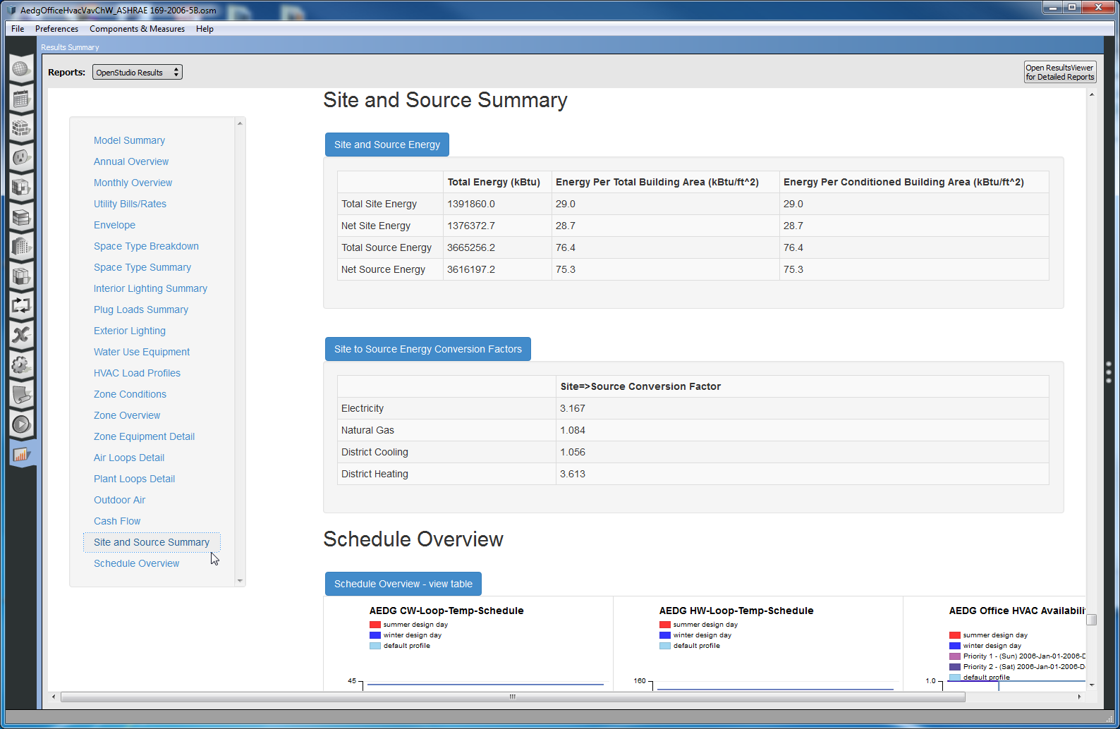Jump to Utility Bills/Rates
The width and height of the screenshot is (1120, 729).
(x=130, y=204)
